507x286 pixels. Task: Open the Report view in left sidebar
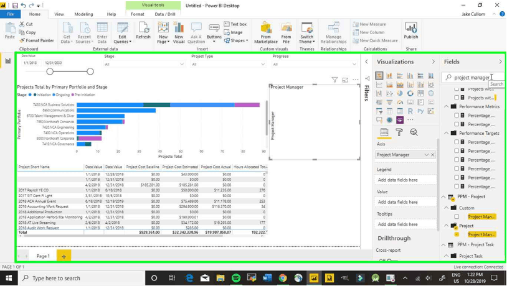pyautogui.click(x=7, y=61)
